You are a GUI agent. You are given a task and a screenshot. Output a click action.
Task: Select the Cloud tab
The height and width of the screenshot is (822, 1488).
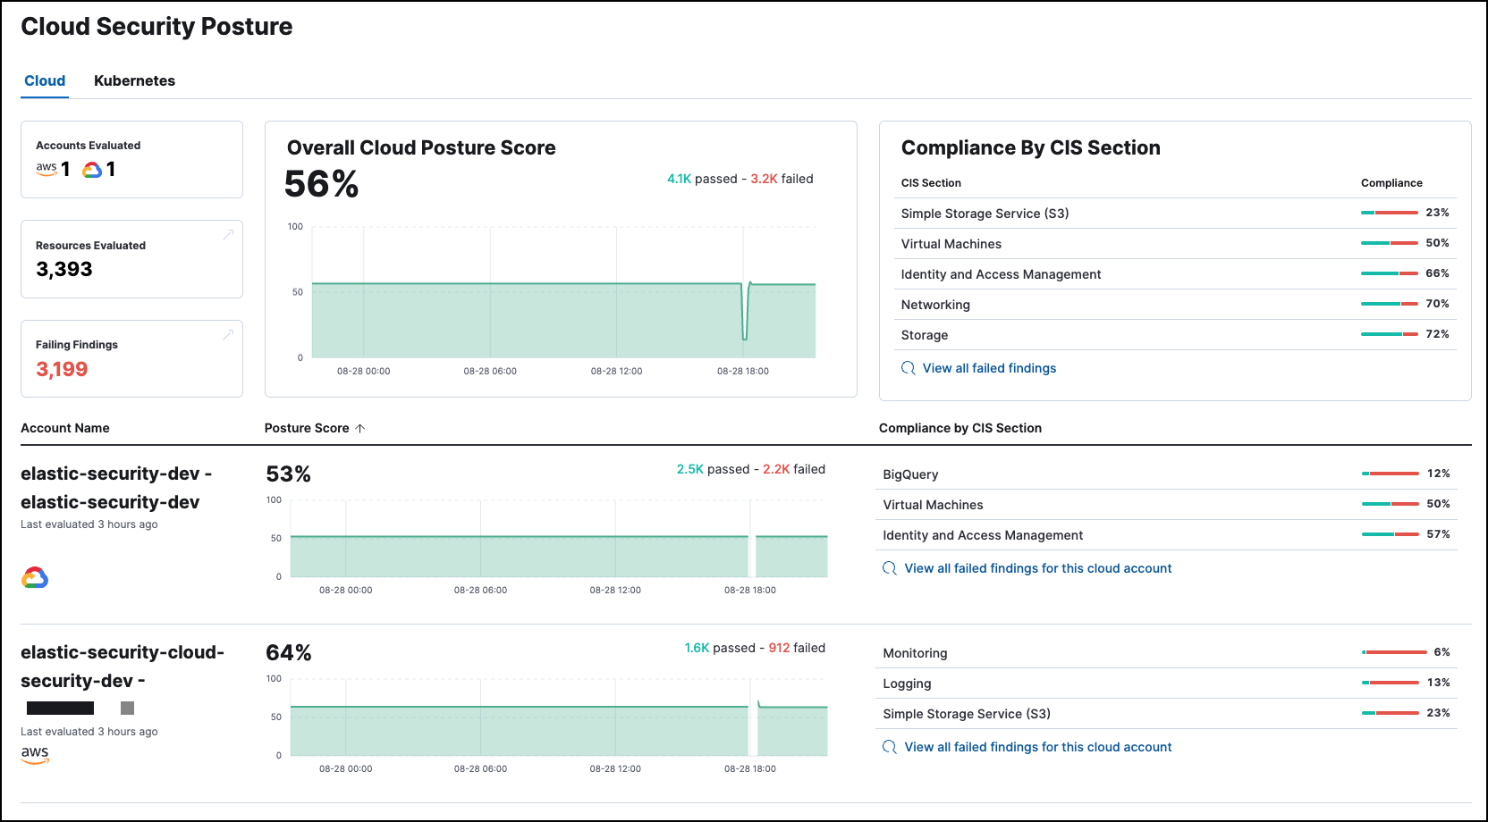coord(44,80)
